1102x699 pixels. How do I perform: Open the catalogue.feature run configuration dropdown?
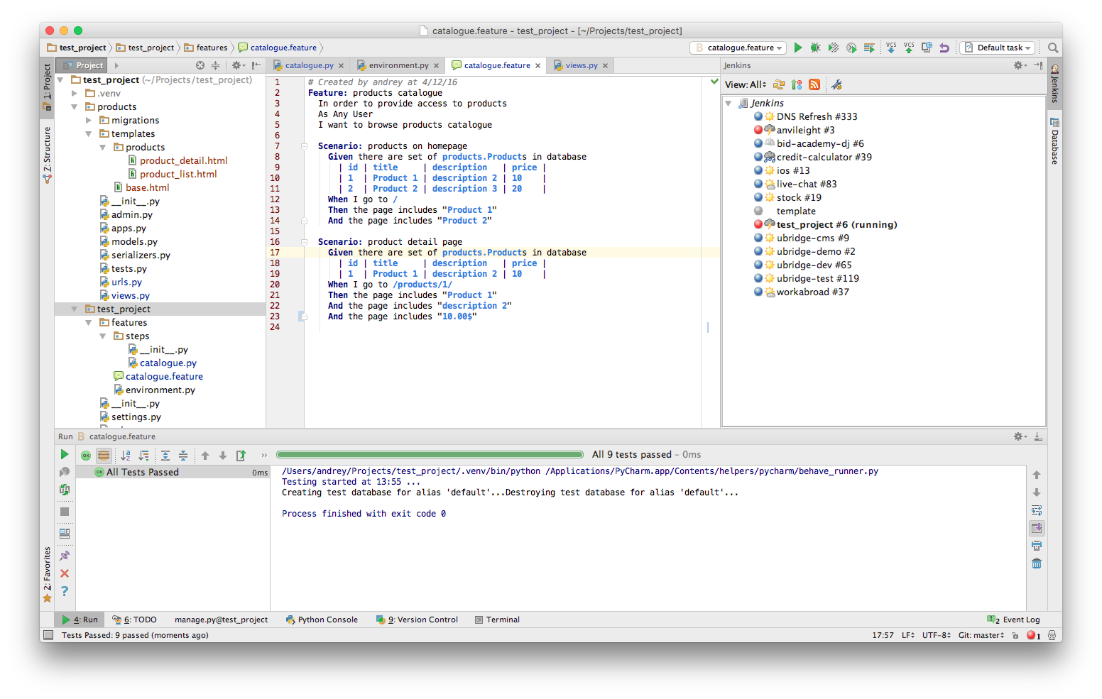(738, 48)
